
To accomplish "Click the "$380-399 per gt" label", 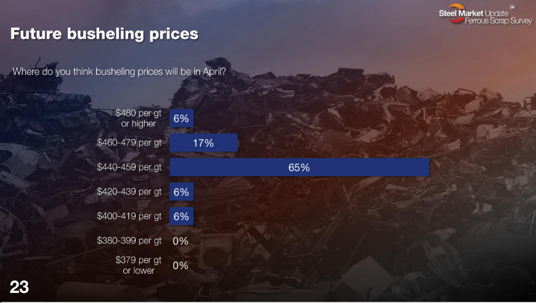I will tap(129, 240).
